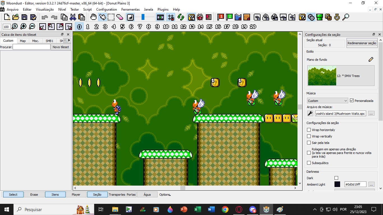The image size is (383, 215).
Task: Reset zoom with the magnifier-zero icon
Action: pyautogui.click(x=15, y=27)
